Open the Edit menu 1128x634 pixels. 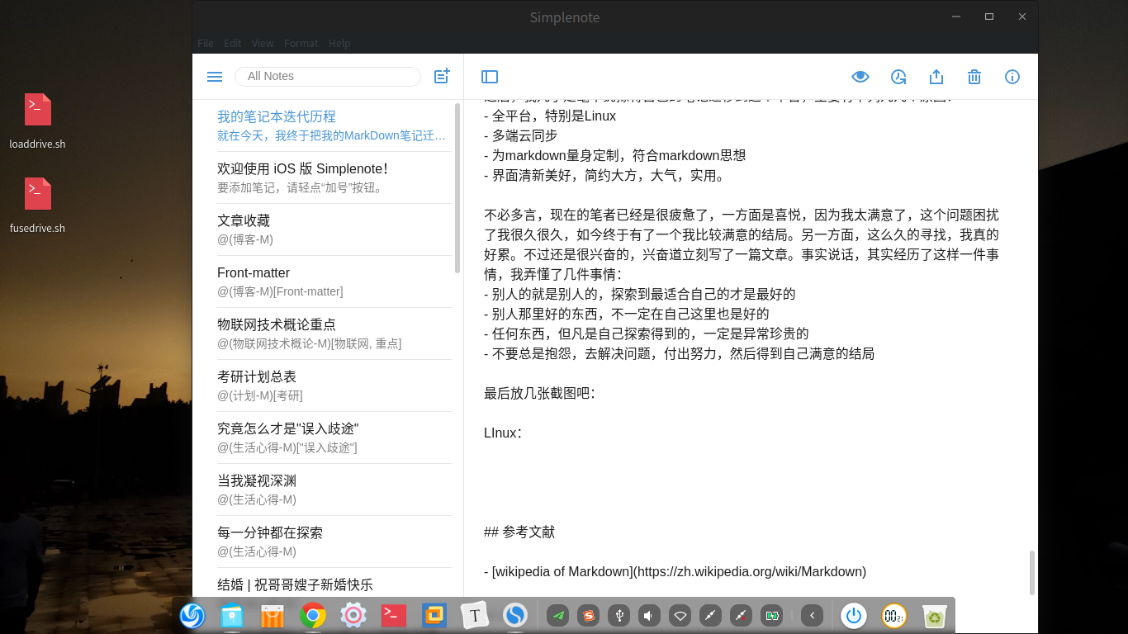233,43
